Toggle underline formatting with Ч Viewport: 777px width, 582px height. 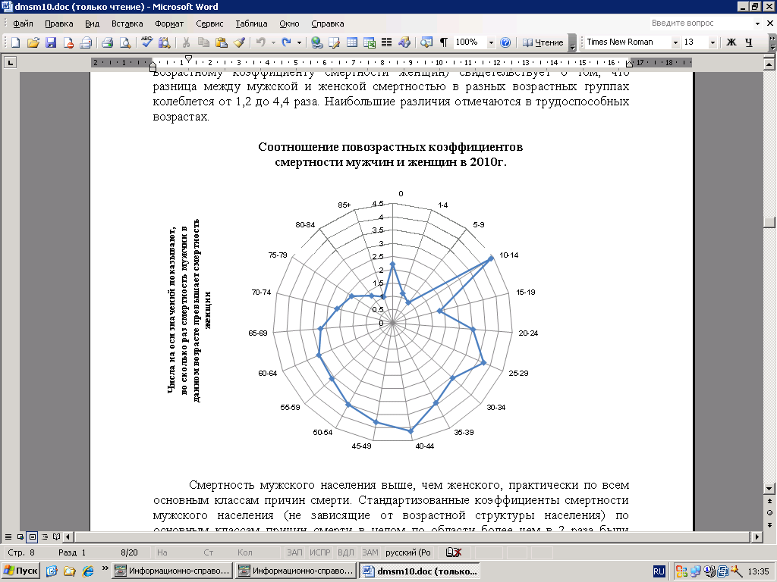coord(748,42)
